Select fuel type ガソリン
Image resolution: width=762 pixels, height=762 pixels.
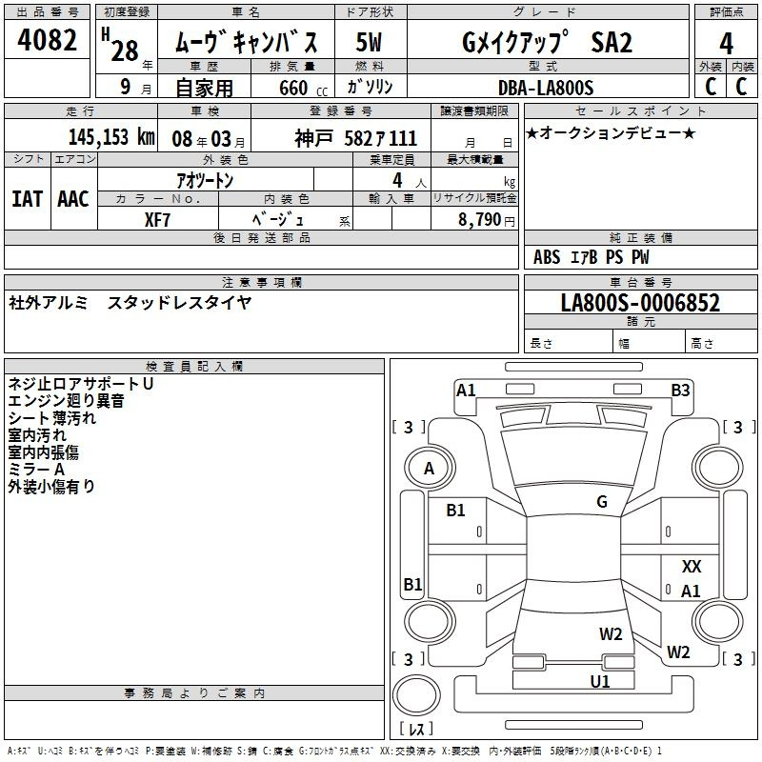(370, 87)
